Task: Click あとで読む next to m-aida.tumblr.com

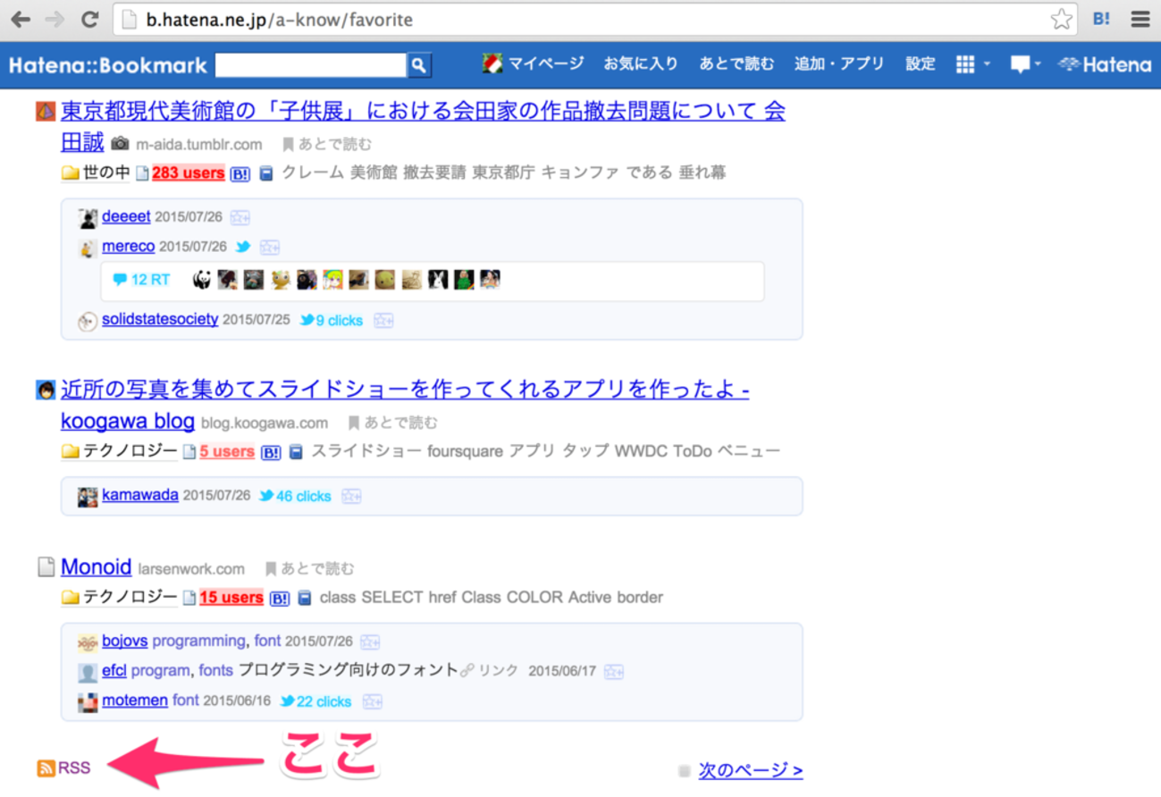Action: pos(327,144)
